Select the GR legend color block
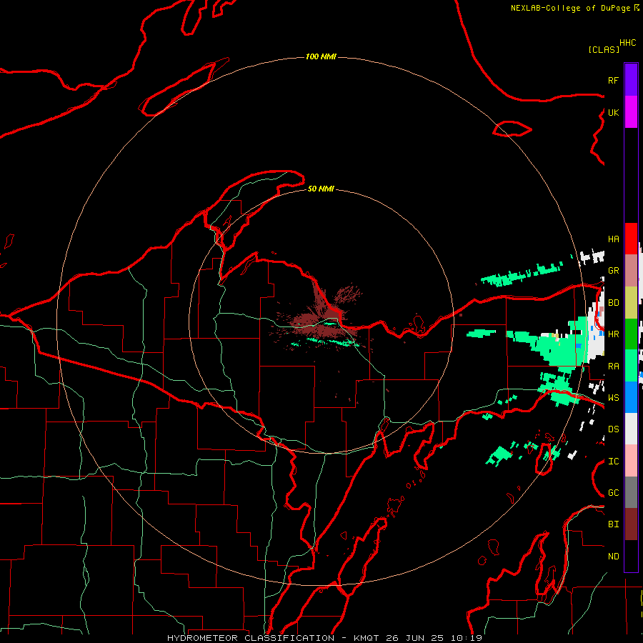 [x=631, y=271]
